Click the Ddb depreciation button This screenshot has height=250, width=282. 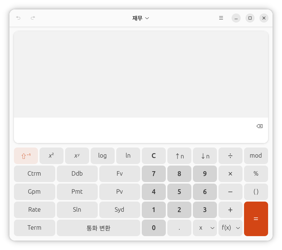(77, 174)
